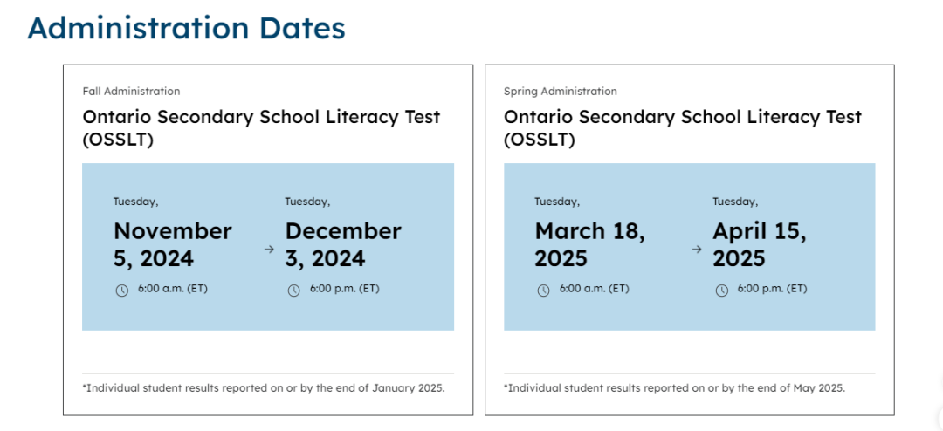Click the May 2025 results note
This screenshot has width=943, height=431.
point(674,387)
